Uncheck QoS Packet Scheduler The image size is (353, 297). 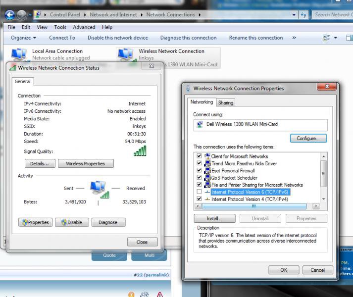pyautogui.click(x=199, y=177)
